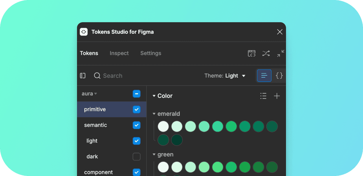Open the second screen preview icon
The height and width of the screenshot is (176, 363).
252,53
